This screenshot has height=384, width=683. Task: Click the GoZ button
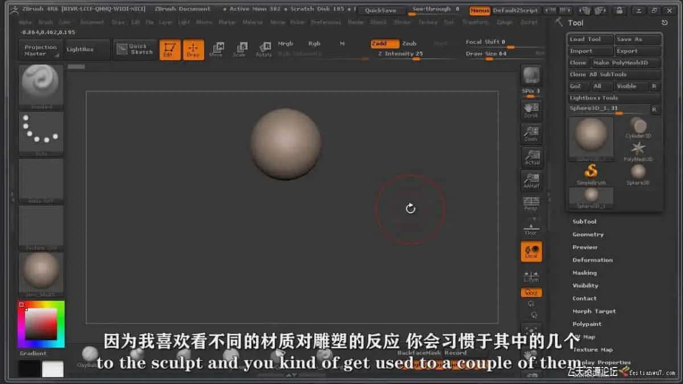[578, 86]
